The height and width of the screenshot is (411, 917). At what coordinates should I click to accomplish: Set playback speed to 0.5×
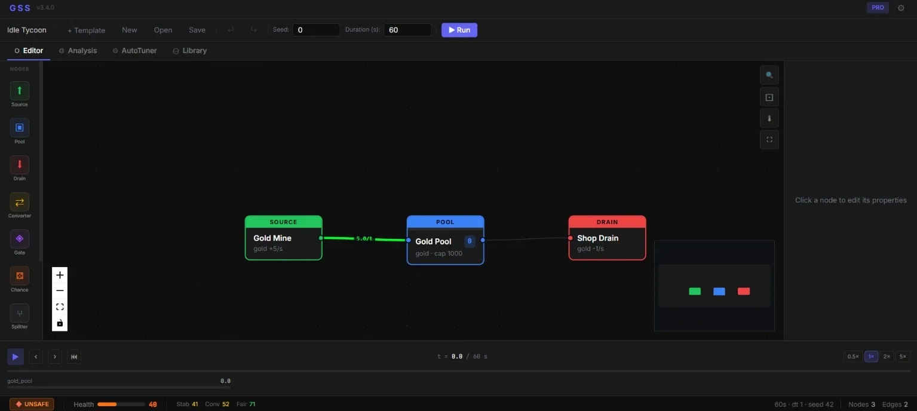click(852, 357)
